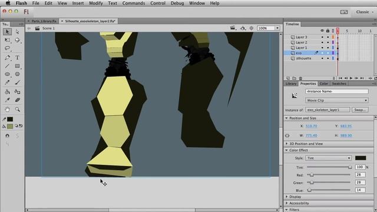This screenshot has height=212, width=377.
Task: Hide the exo layer visibility dot
Action: (x=322, y=53)
